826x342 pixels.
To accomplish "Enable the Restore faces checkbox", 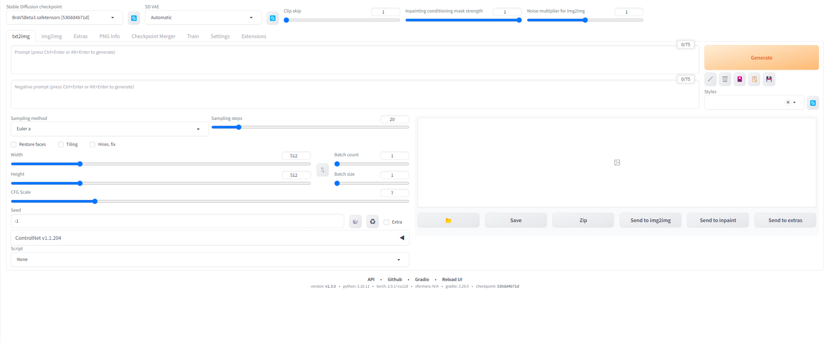I will [14, 144].
